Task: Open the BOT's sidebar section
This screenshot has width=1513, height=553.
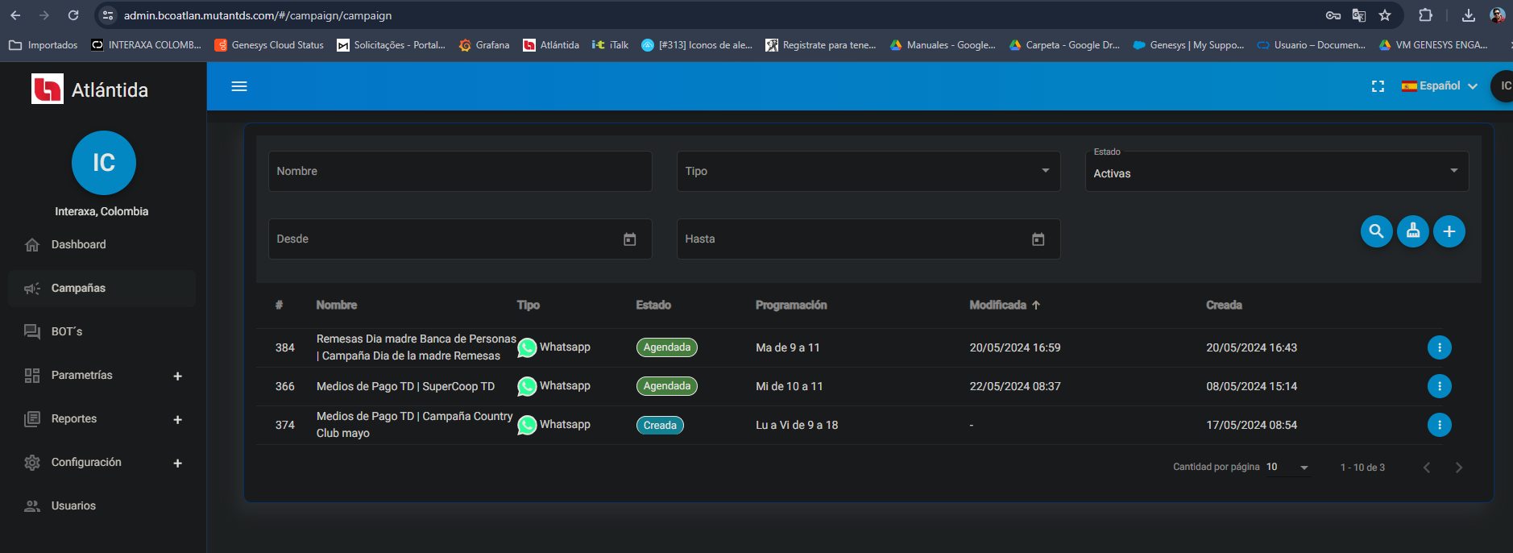Action: pos(67,331)
